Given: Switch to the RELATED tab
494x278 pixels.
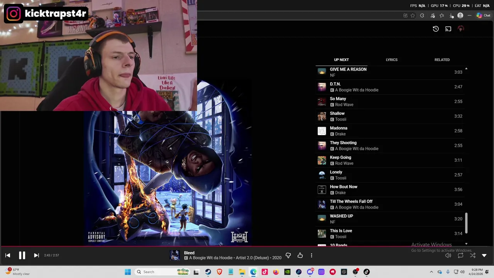Looking at the screenshot, I should coord(442,60).
